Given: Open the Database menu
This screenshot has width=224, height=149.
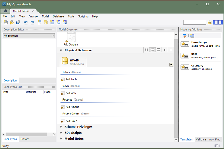Looking at the screenshot, I should [x=58, y=16].
